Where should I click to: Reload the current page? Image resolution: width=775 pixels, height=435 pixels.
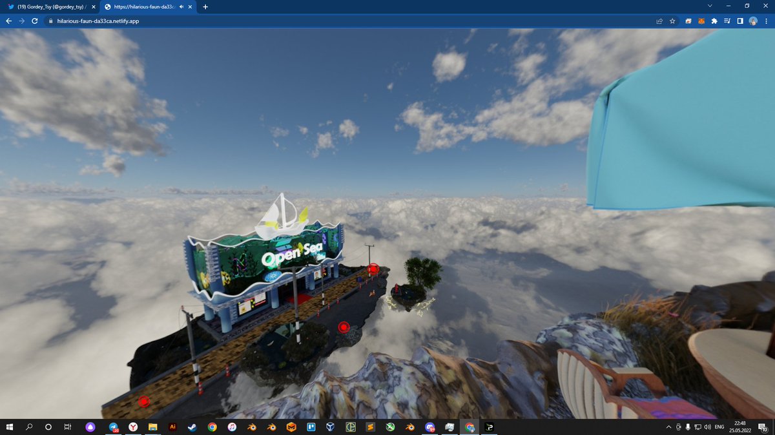coord(34,21)
